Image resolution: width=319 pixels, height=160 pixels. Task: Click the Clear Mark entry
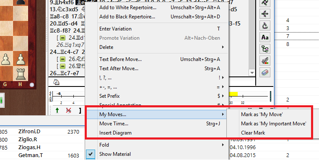pos(253,133)
